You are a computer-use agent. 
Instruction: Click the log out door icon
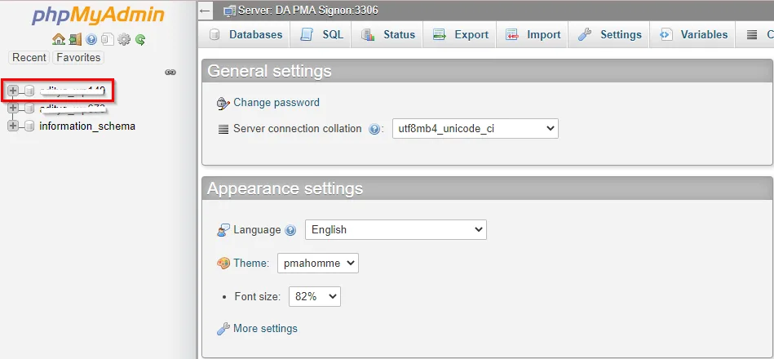click(75, 39)
